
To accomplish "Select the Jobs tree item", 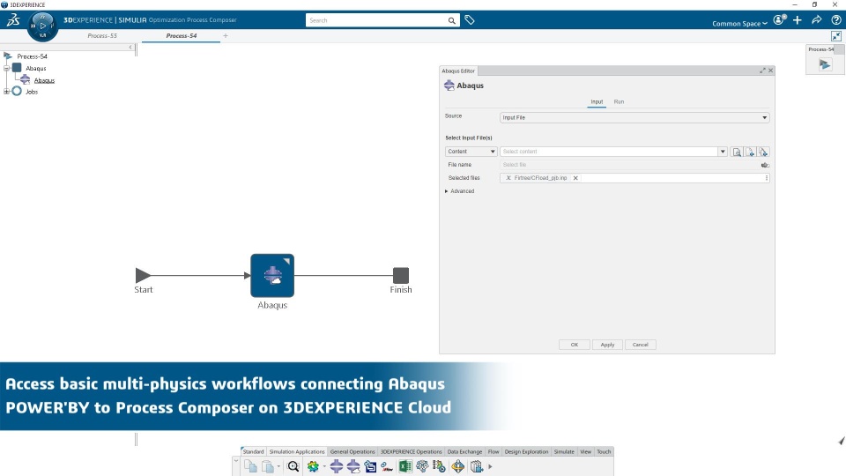I will 32,92.
